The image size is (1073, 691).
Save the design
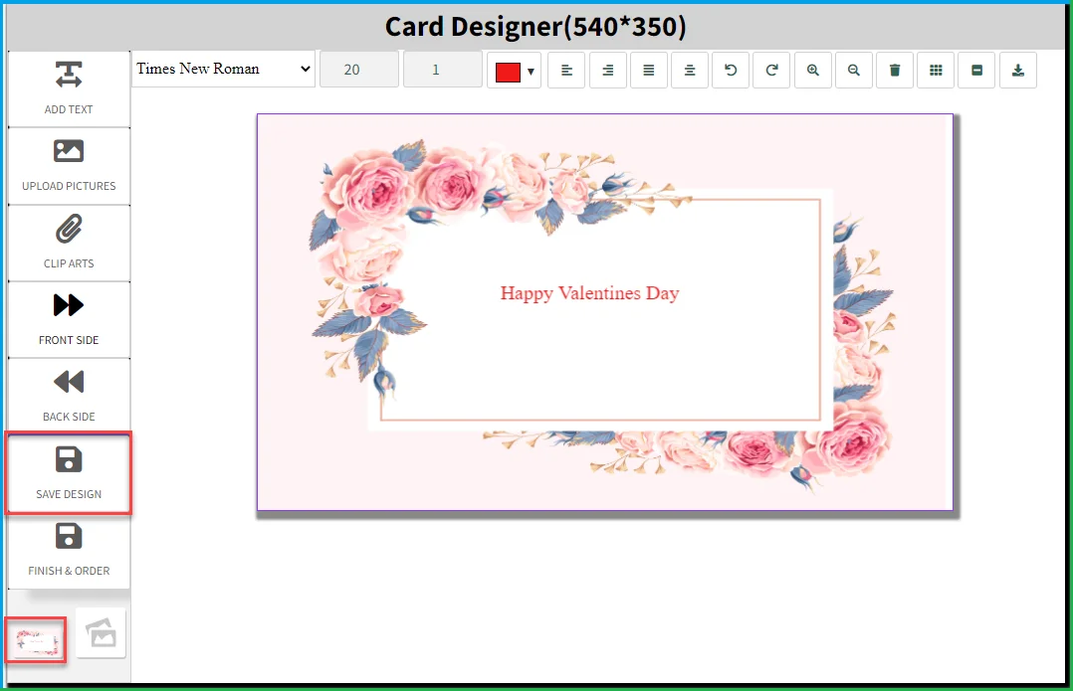(69, 473)
